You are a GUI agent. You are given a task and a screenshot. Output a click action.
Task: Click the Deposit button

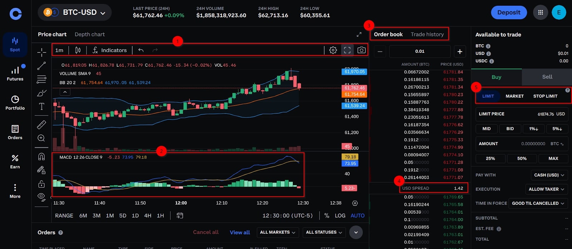509,13
